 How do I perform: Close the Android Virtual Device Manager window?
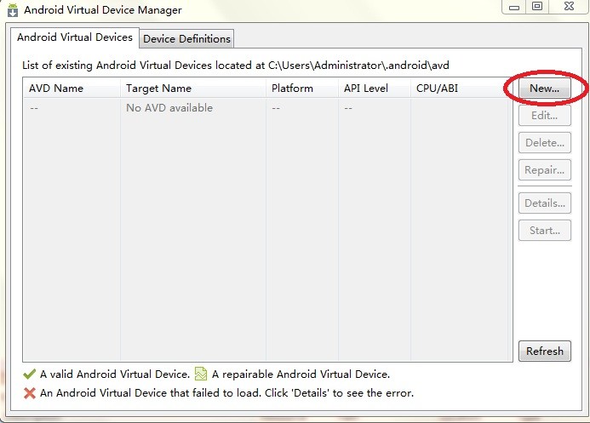[569, 7]
